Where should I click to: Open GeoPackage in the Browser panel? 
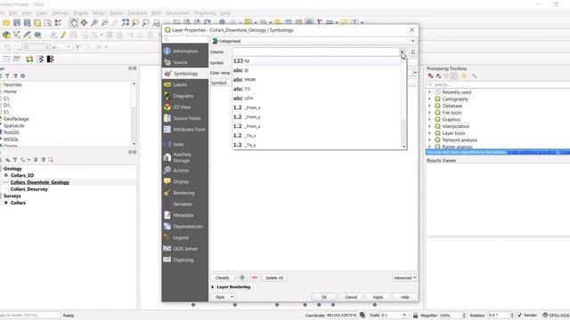pyautogui.click(x=16, y=119)
